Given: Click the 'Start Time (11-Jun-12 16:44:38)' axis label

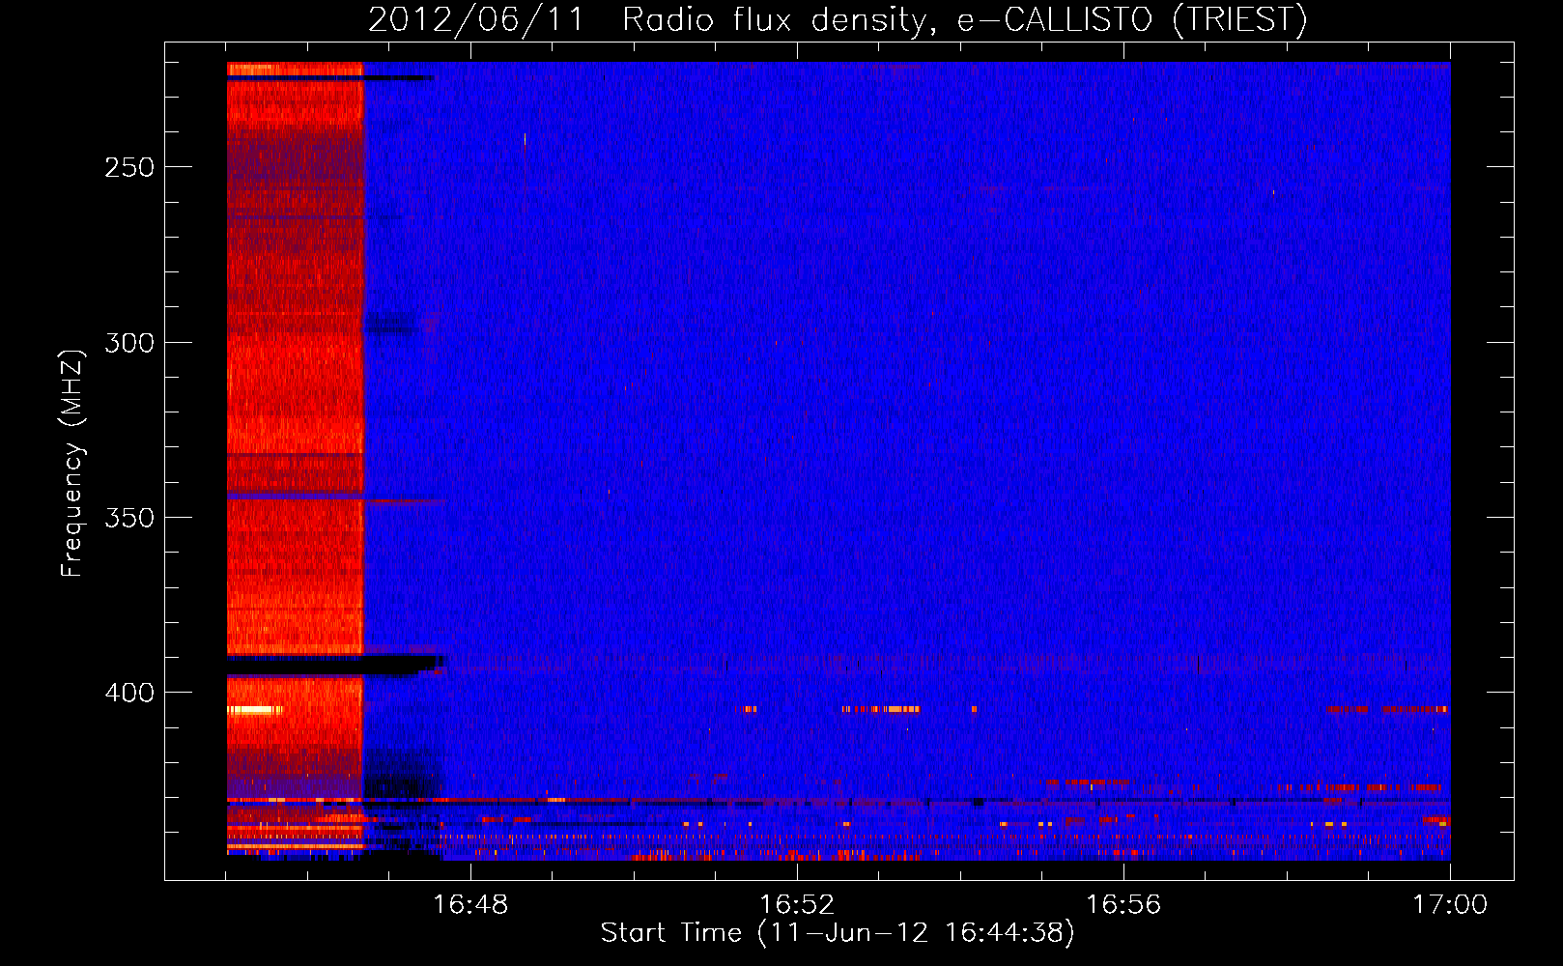Looking at the screenshot, I should [x=838, y=933].
